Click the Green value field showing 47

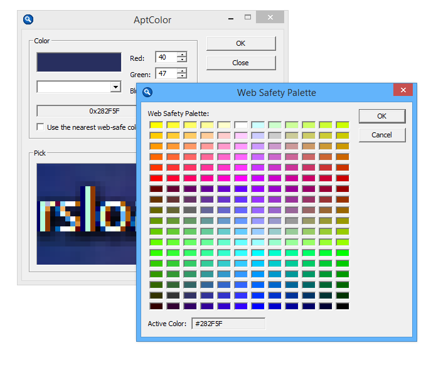(x=166, y=73)
